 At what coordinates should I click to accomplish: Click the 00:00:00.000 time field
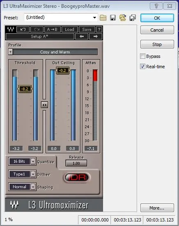[95, 220]
